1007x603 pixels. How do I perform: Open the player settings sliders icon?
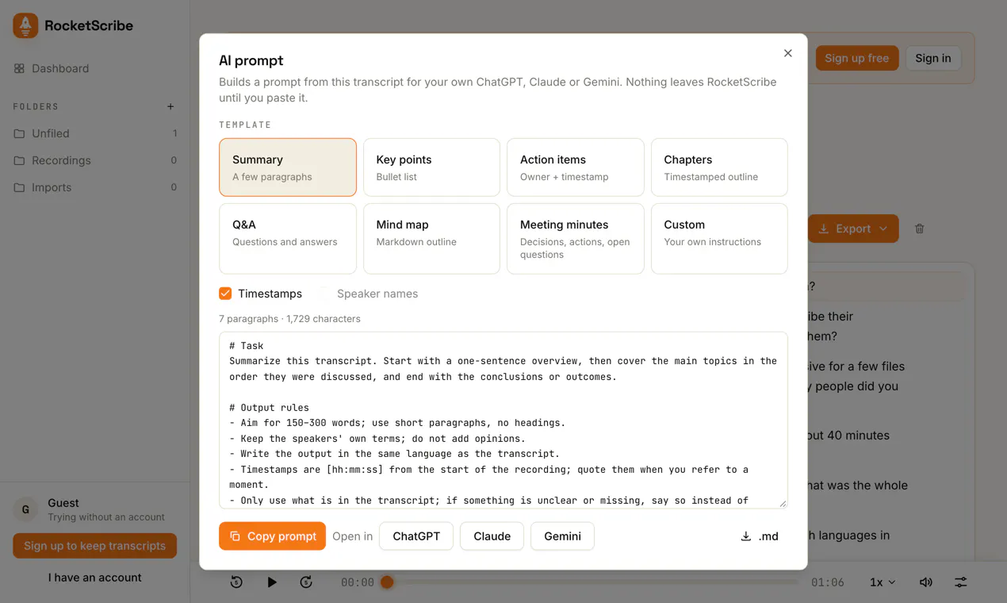(960, 582)
